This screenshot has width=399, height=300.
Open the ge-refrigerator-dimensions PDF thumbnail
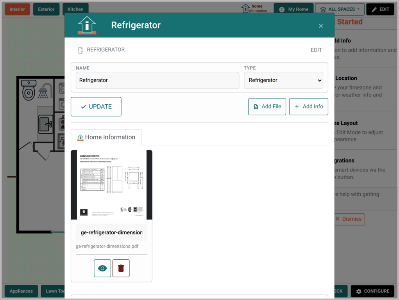pyautogui.click(x=111, y=185)
